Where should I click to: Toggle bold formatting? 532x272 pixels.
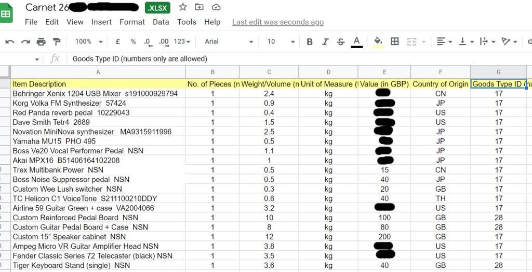(310, 41)
